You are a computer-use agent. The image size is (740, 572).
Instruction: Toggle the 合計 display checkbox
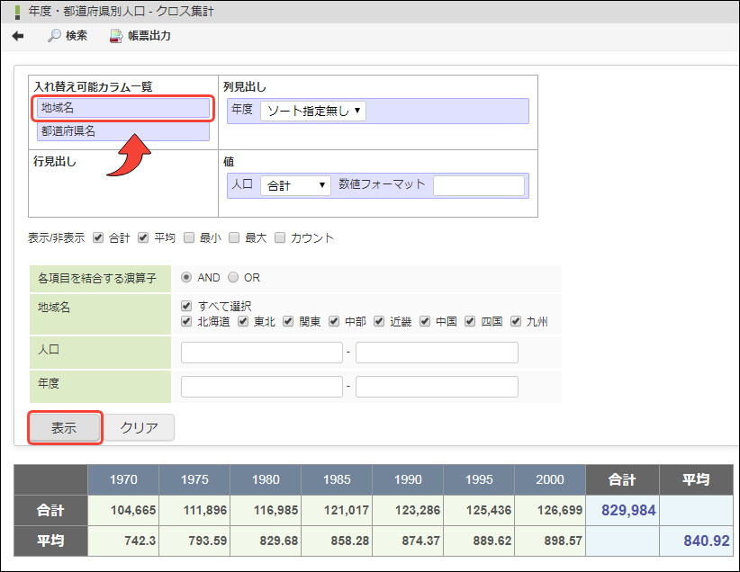98,238
